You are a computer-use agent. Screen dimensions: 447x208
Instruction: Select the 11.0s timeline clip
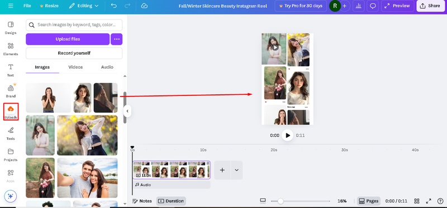172,170
